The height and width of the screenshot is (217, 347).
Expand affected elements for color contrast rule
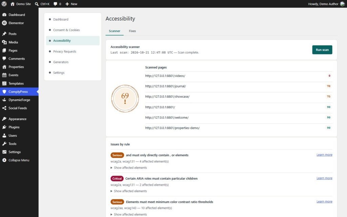coord(128,214)
